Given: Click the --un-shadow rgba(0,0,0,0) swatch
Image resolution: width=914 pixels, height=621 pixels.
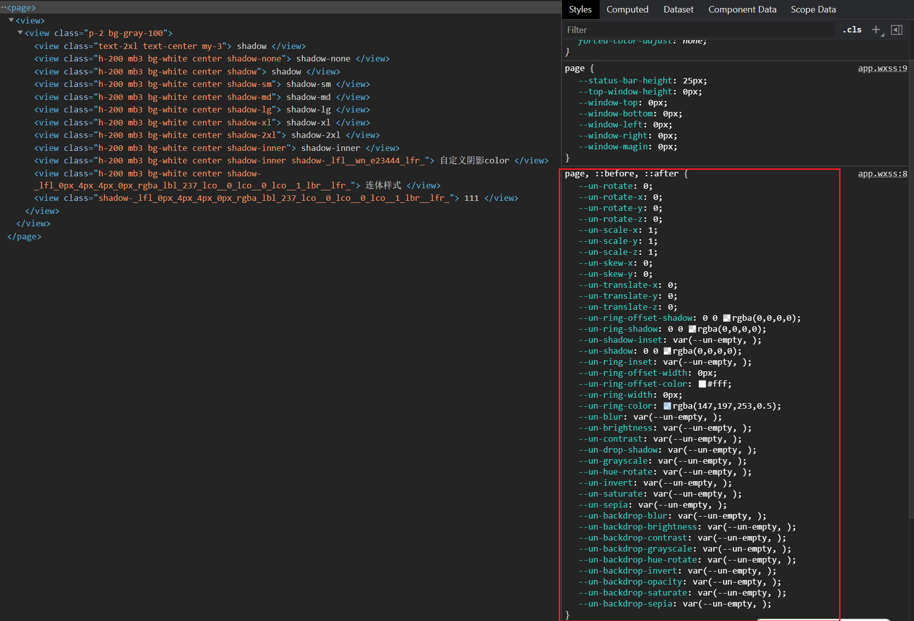Looking at the screenshot, I should tap(667, 351).
